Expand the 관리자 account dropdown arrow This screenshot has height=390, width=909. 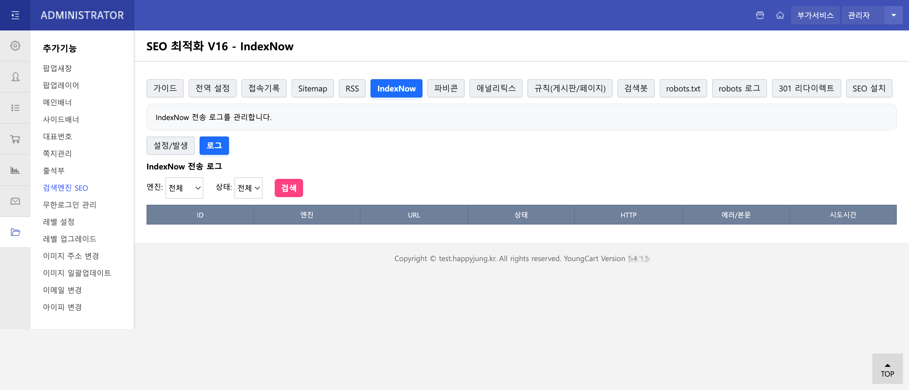click(x=893, y=15)
